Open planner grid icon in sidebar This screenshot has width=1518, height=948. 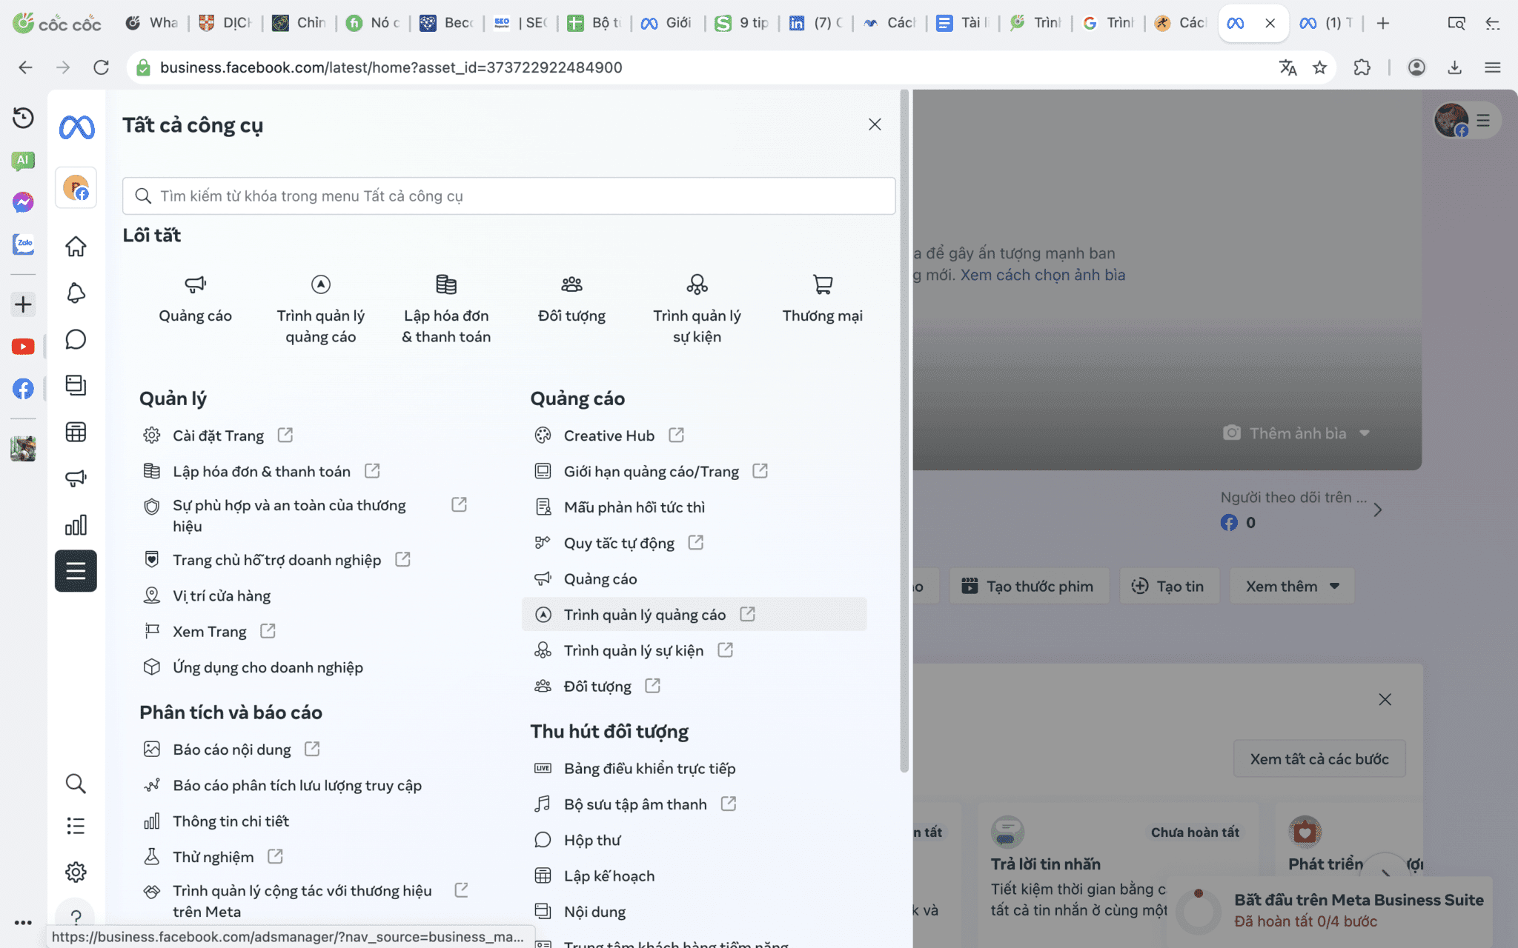pyautogui.click(x=76, y=432)
